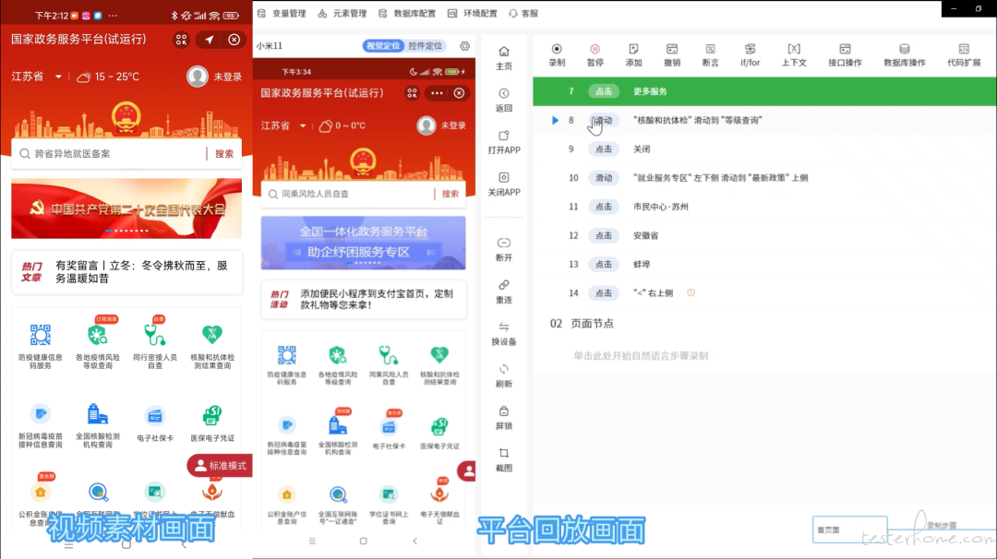
Task: Select step 12 安徽省
Action: pyautogui.click(x=764, y=235)
